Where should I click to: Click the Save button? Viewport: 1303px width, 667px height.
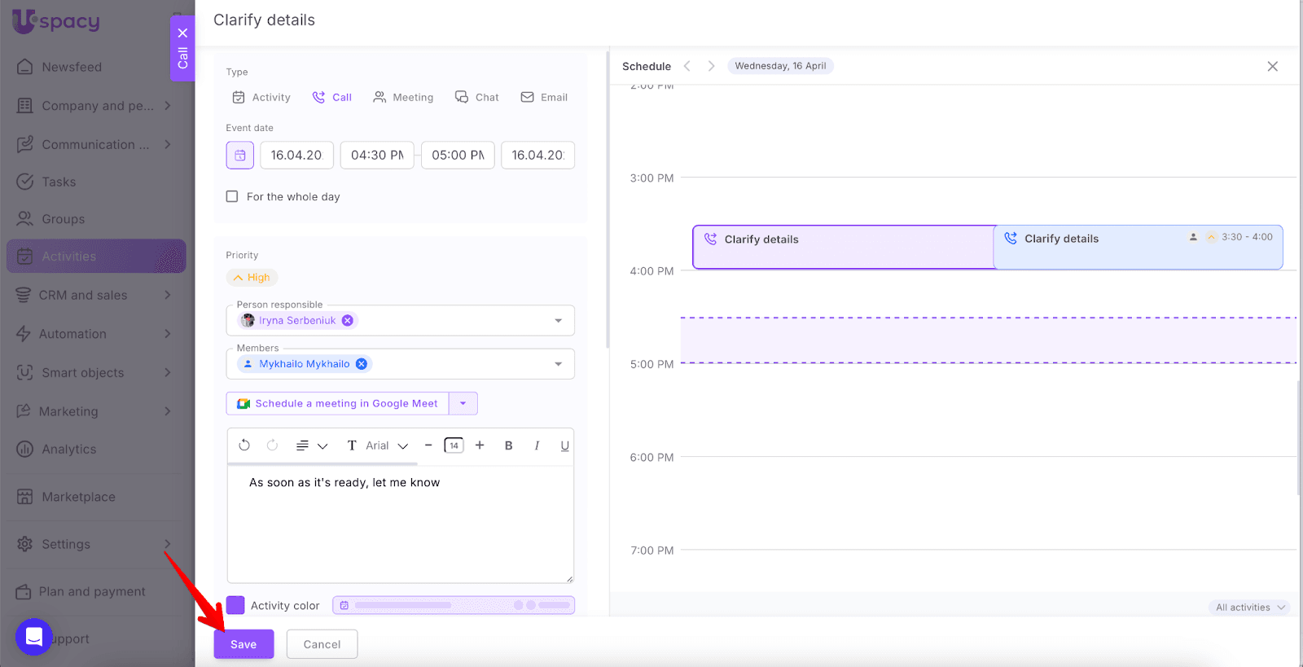(243, 644)
